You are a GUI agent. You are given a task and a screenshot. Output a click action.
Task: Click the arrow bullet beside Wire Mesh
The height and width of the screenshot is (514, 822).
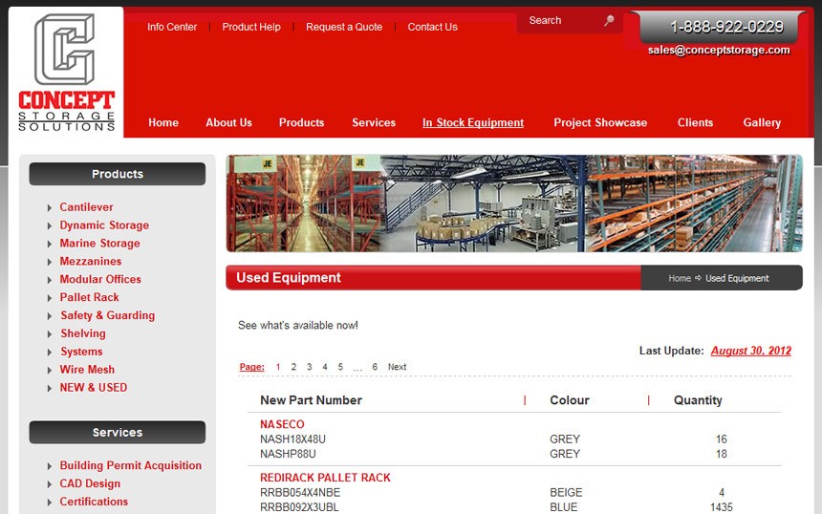pos(50,371)
